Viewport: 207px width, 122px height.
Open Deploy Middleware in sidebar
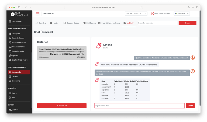pyautogui.click(x=19, y=60)
